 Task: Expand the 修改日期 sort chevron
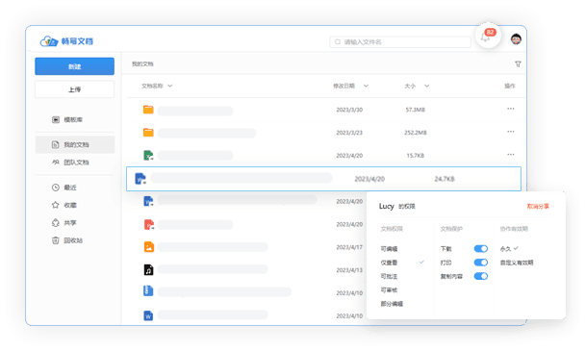(366, 86)
